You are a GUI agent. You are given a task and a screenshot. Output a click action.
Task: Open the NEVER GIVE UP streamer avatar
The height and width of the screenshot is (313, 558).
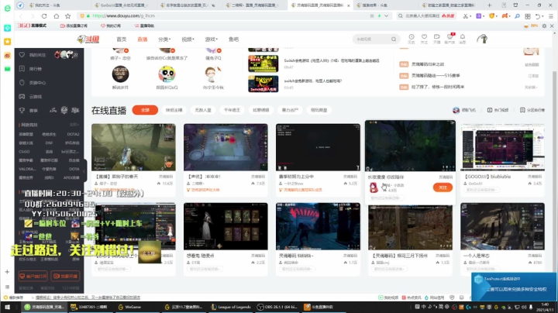pos(120,74)
